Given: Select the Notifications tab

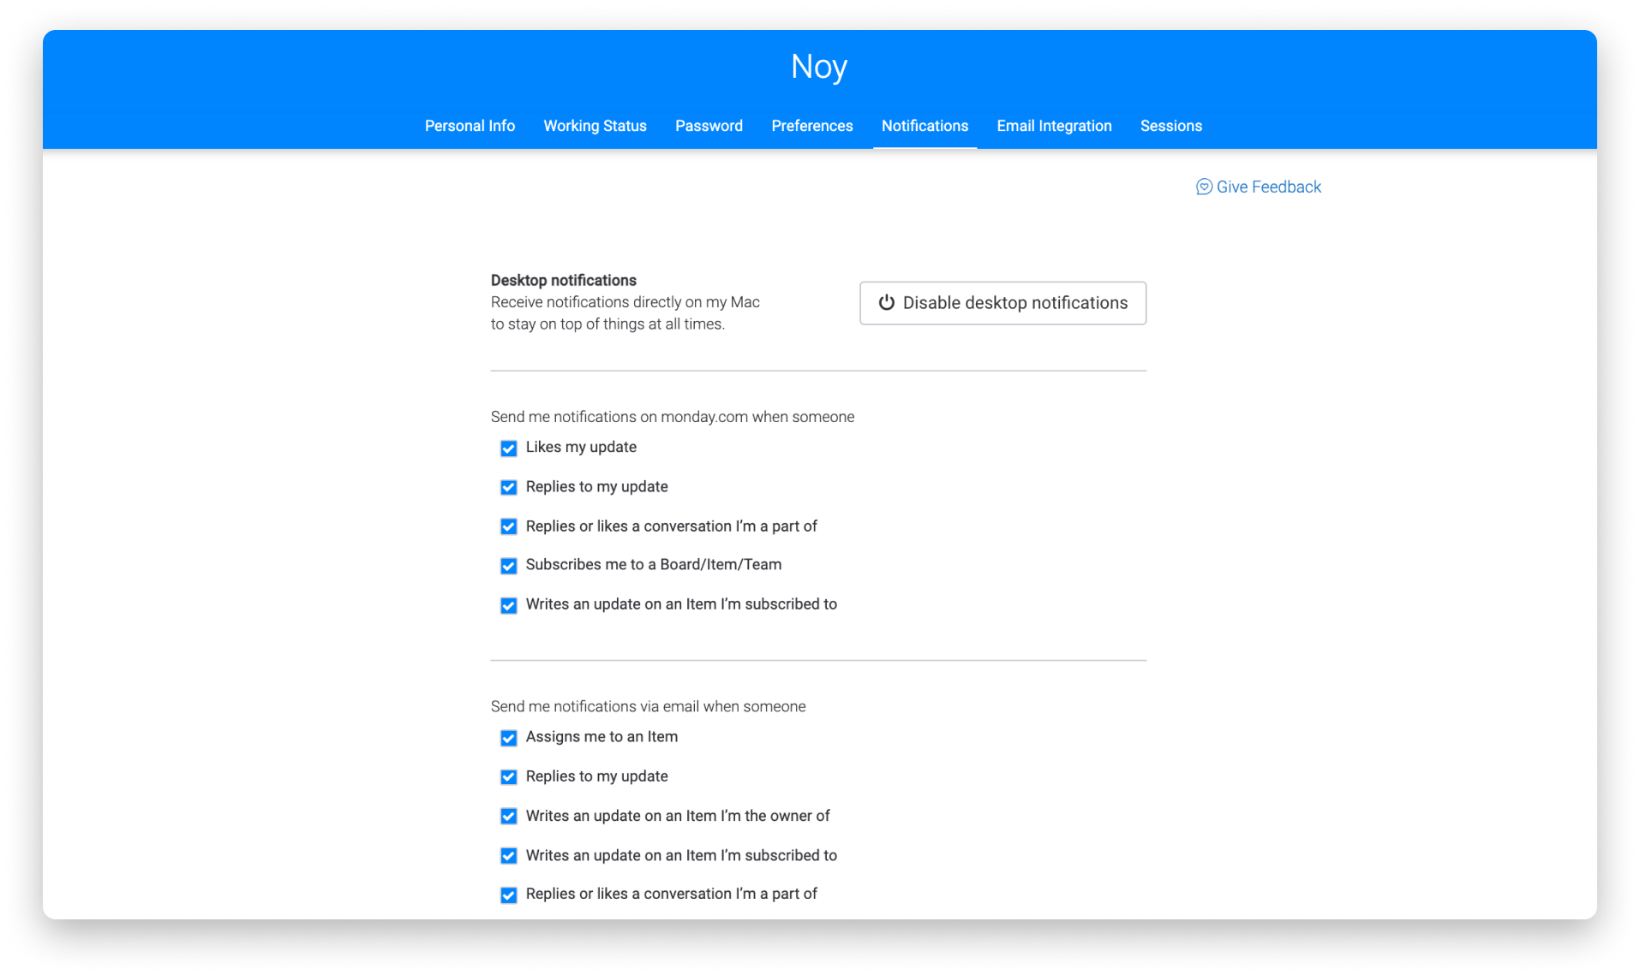Looking at the screenshot, I should pyautogui.click(x=925, y=126).
